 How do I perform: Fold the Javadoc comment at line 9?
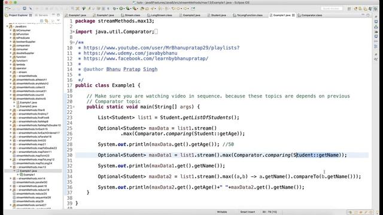point(74,42)
